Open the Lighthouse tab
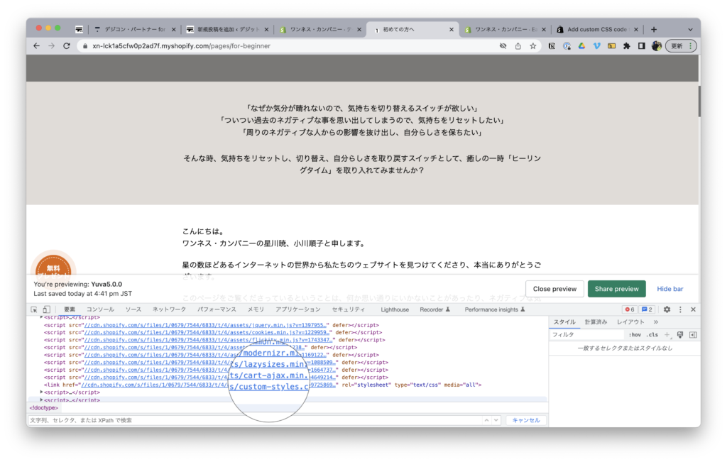 pyautogui.click(x=395, y=309)
